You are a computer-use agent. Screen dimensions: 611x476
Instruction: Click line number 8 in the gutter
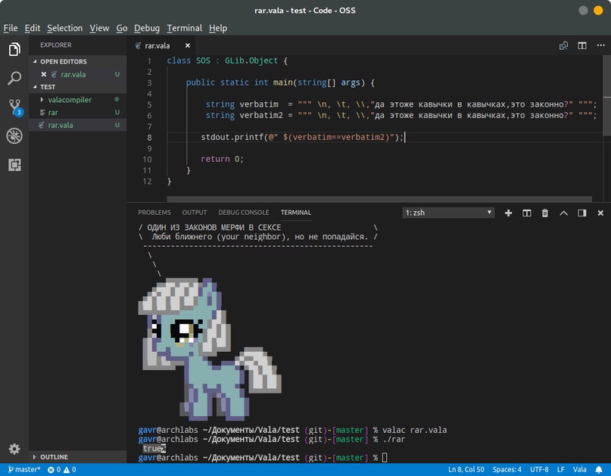(149, 138)
